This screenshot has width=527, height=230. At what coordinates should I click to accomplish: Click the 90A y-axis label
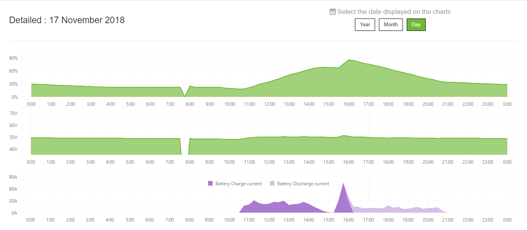click(14, 177)
